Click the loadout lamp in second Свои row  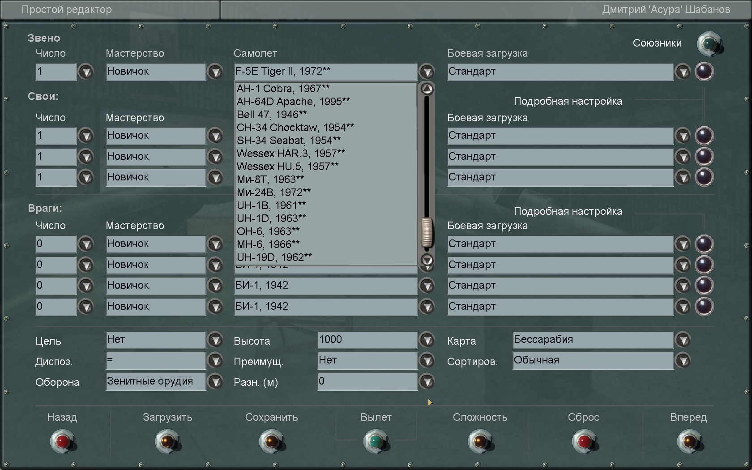[704, 157]
